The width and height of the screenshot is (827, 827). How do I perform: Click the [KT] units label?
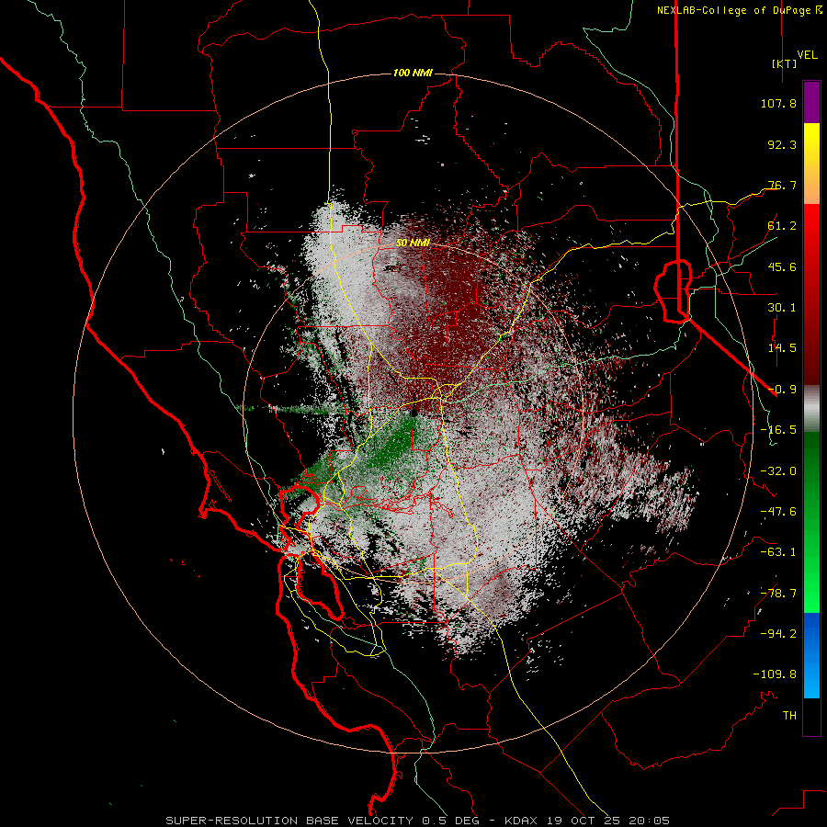(784, 63)
